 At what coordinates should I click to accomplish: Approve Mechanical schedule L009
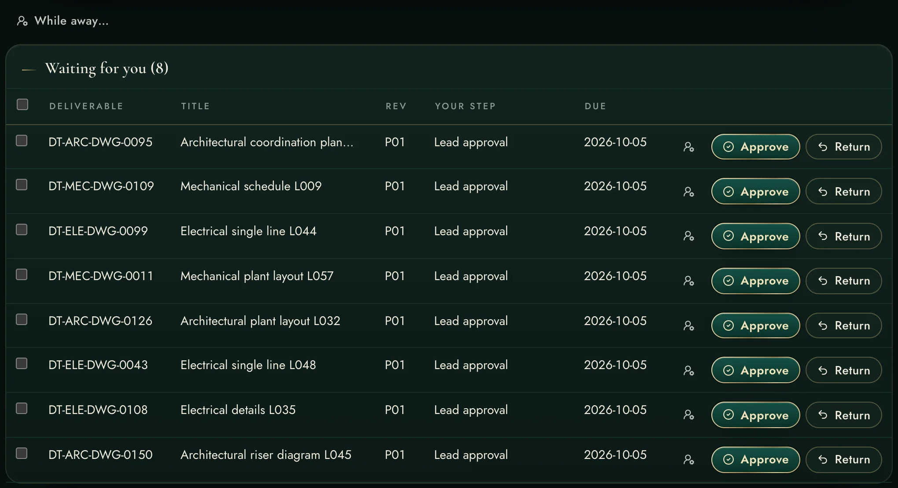pyautogui.click(x=755, y=191)
